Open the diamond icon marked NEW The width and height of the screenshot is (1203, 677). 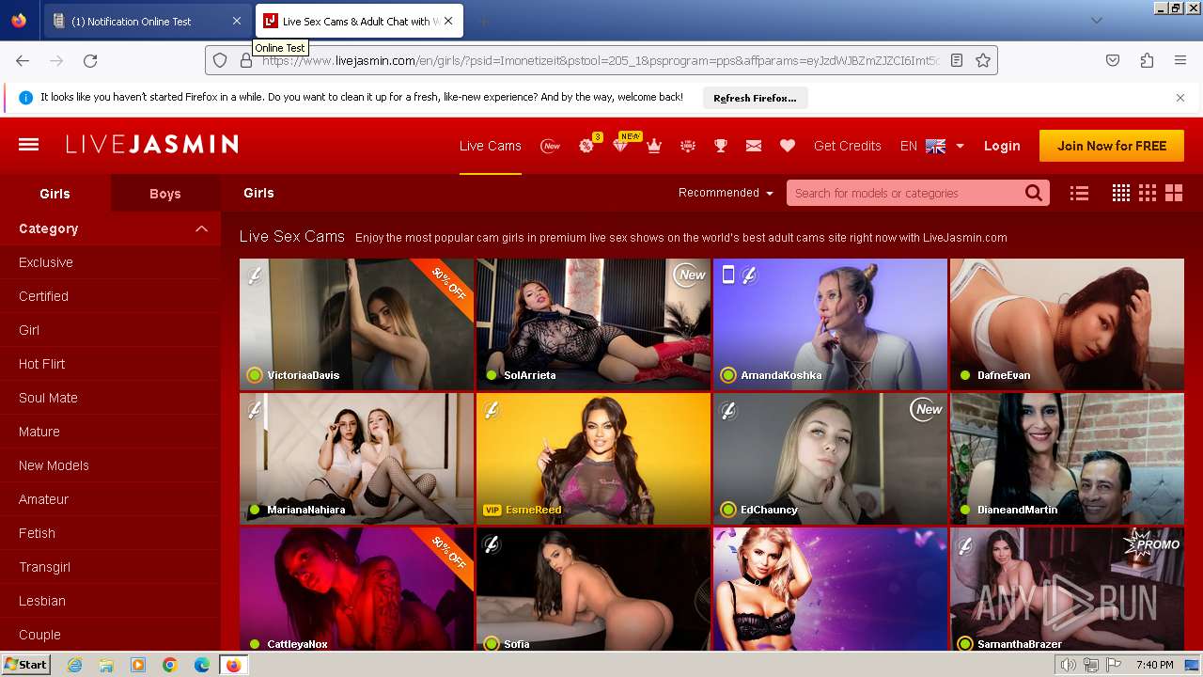tap(622, 144)
